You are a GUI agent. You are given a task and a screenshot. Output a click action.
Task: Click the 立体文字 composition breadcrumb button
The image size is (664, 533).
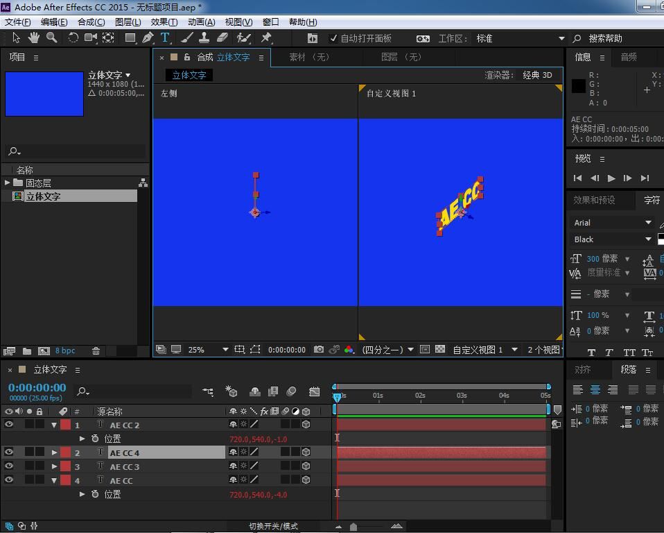coord(189,75)
